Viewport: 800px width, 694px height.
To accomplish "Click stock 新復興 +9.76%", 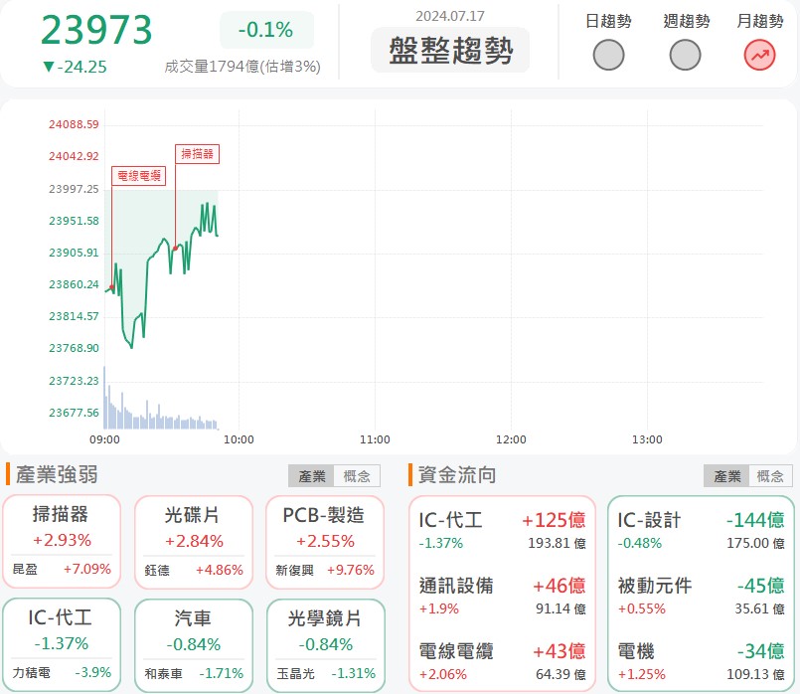I will pos(325,570).
